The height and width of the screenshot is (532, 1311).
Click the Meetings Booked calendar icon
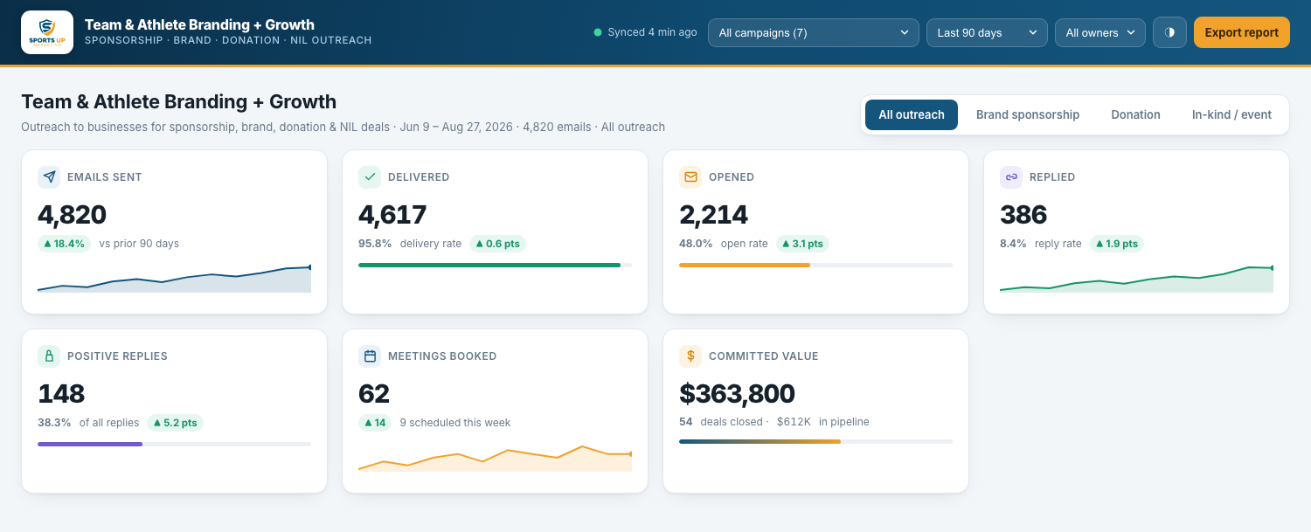370,356
